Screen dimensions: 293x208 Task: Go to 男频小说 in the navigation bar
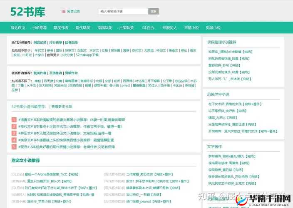(x=213, y=27)
